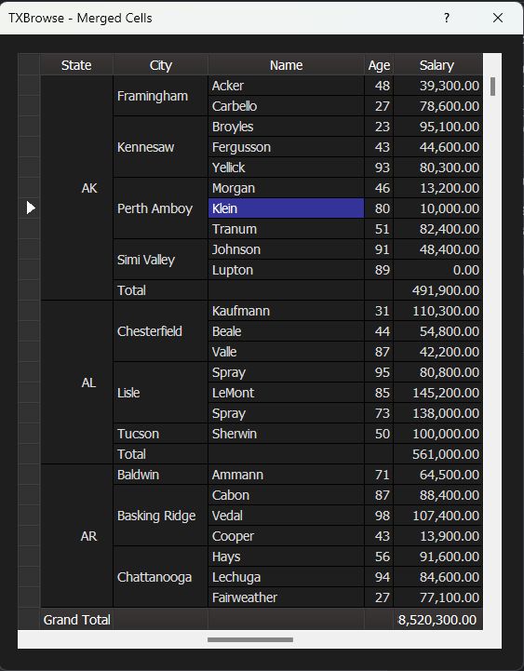Select the Basking Ridge city cell
Screen dimensions: 524x671
(160, 516)
